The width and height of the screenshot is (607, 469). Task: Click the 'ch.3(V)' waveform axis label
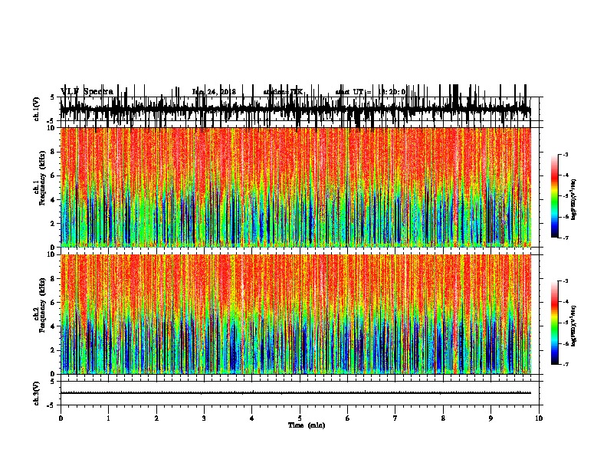click(36, 393)
